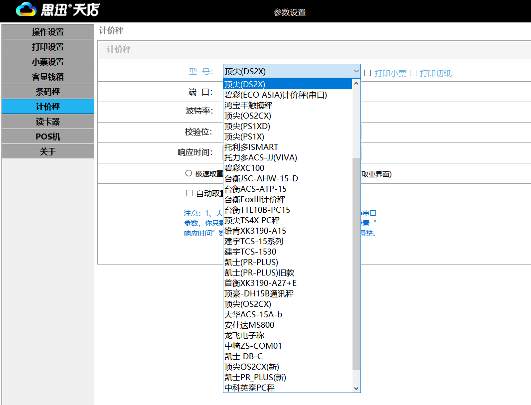Choose 大华ACS-15A-b option
The height and width of the screenshot is (405, 531).
[288, 314]
